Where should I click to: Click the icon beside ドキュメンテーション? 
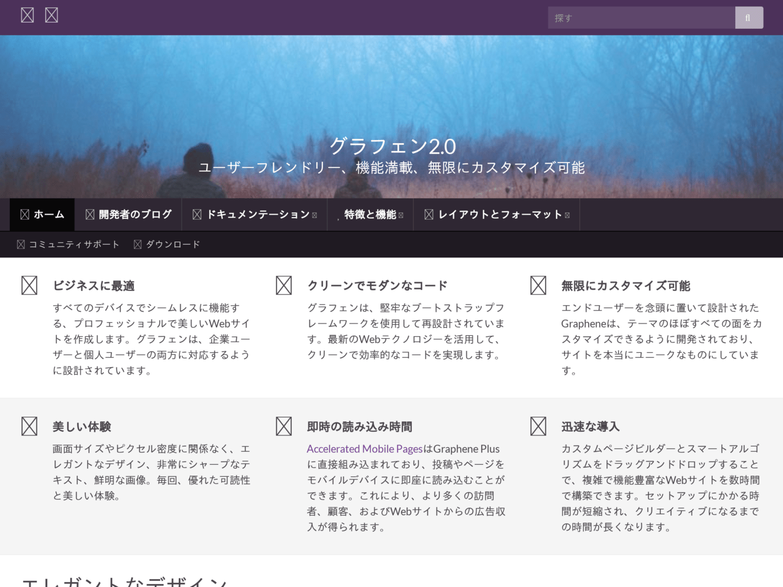pyautogui.click(x=197, y=215)
